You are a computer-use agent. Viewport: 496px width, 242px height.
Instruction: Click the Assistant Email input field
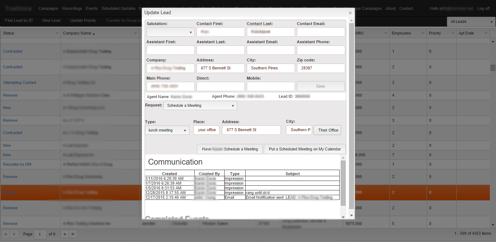(271, 50)
